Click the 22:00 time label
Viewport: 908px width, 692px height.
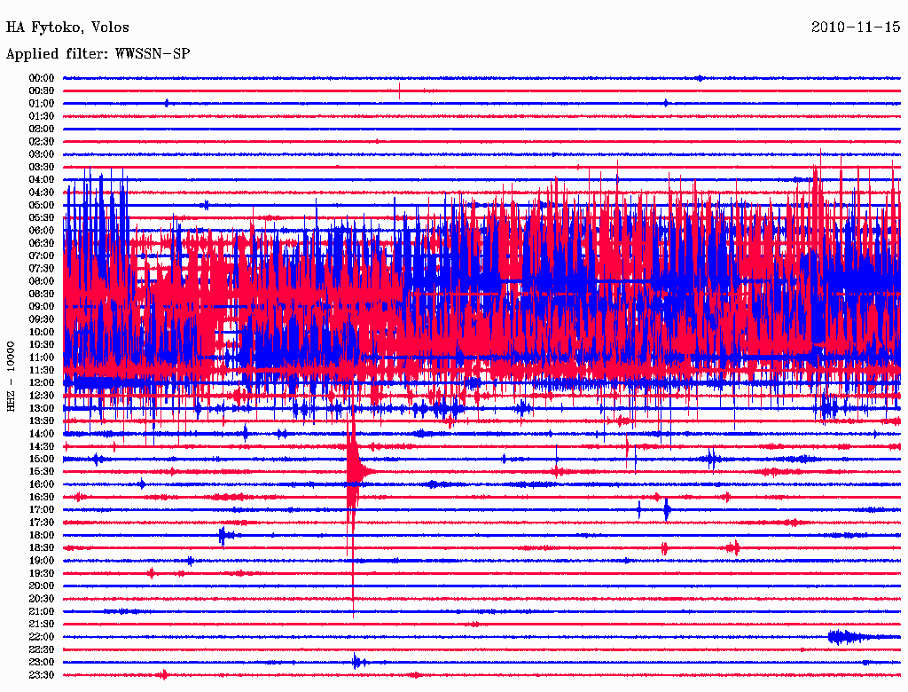click(42, 637)
